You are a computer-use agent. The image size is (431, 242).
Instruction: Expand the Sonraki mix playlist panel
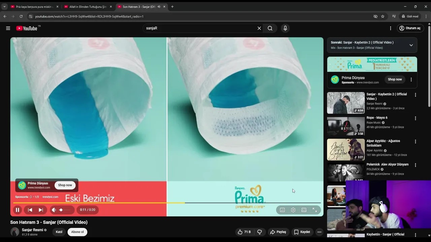(x=411, y=45)
